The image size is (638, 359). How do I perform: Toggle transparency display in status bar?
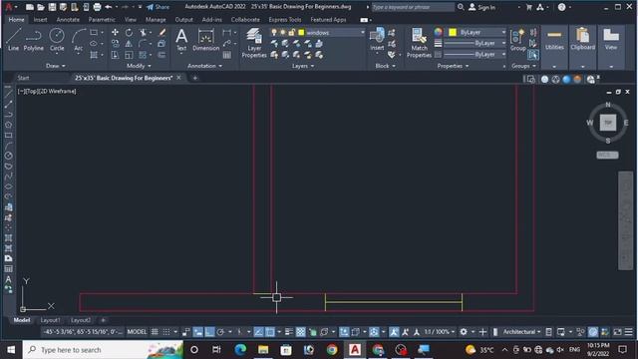(x=301, y=332)
